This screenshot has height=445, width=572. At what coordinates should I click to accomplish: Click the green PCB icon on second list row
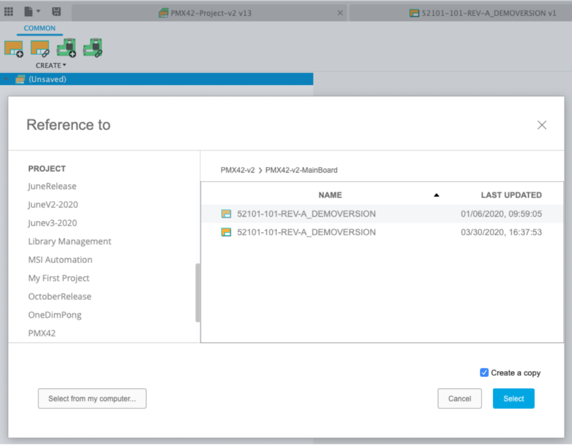pos(226,232)
